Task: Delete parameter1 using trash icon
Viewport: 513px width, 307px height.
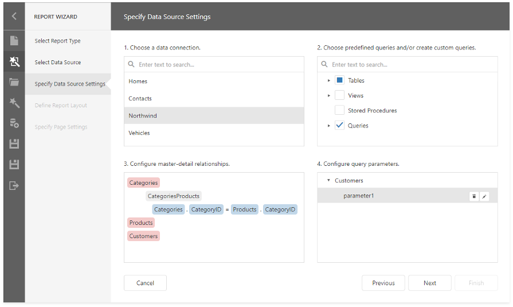Action: 473,196
